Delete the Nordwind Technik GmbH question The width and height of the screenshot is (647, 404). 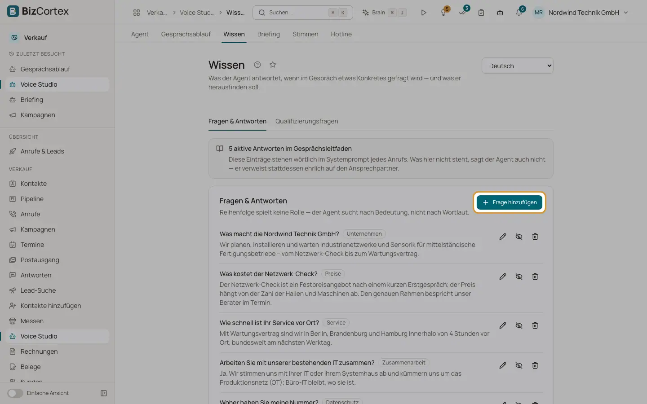pyautogui.click(x=535, y=237)
